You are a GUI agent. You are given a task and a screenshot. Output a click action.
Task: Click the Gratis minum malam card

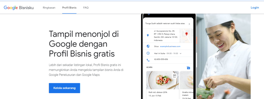(x=187, y=85)
